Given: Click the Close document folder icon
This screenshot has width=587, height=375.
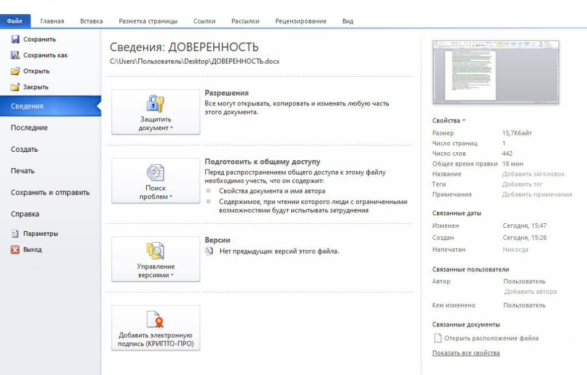Looking at the screenshot, I should (x=15, y=88).
